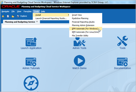Choose Planning Admin Extension
The height and width of the screenshot is (92, 136).
click(x=86, y=25)
